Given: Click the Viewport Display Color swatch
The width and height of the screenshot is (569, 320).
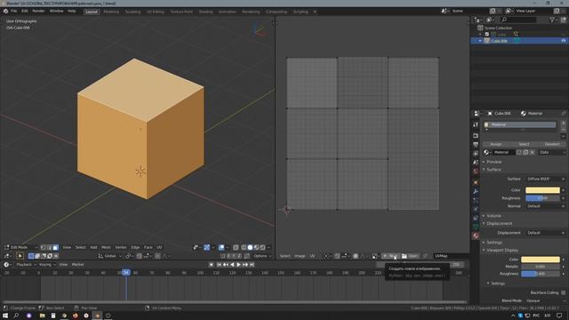Looking at the screenshot, I should click(x=541, y=260).
